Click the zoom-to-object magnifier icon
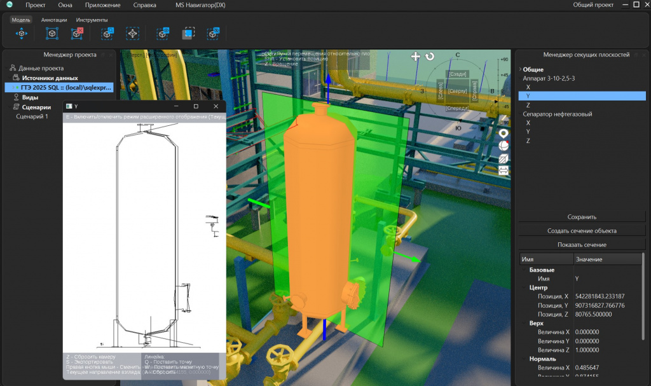Image resolution: width=651 pixels, height=386 pixels. (107, 33)
